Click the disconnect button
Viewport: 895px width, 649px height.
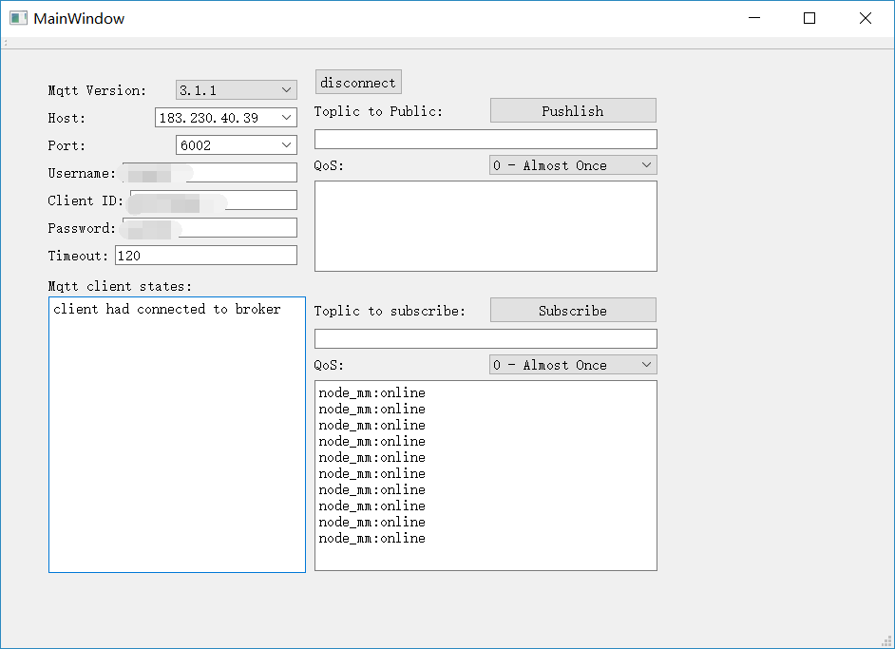click(358, 82)
